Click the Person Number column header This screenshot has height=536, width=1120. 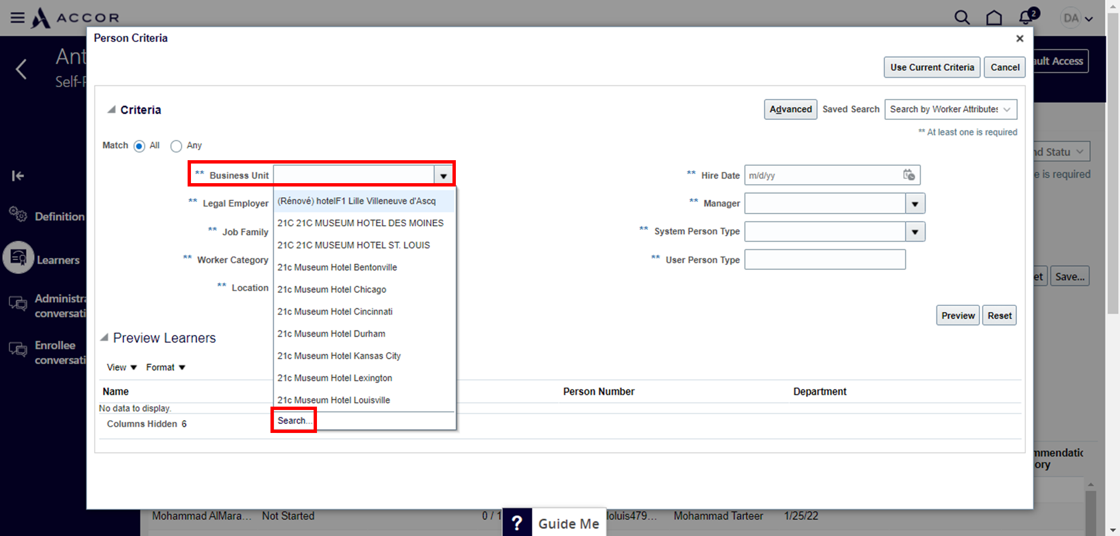click(x=599, y=391)
